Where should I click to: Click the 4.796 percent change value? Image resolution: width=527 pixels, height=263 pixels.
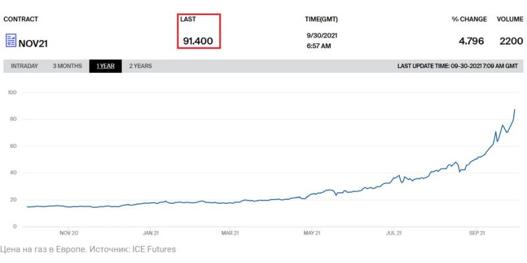pos(472,41)
